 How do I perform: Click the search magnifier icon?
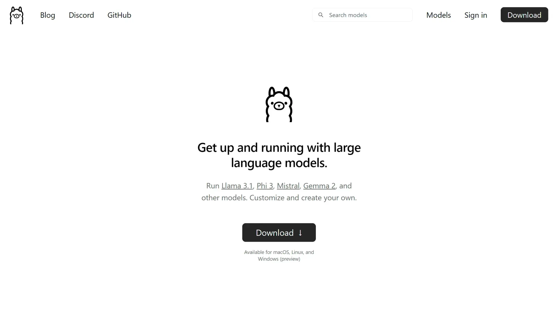point(321,15)
